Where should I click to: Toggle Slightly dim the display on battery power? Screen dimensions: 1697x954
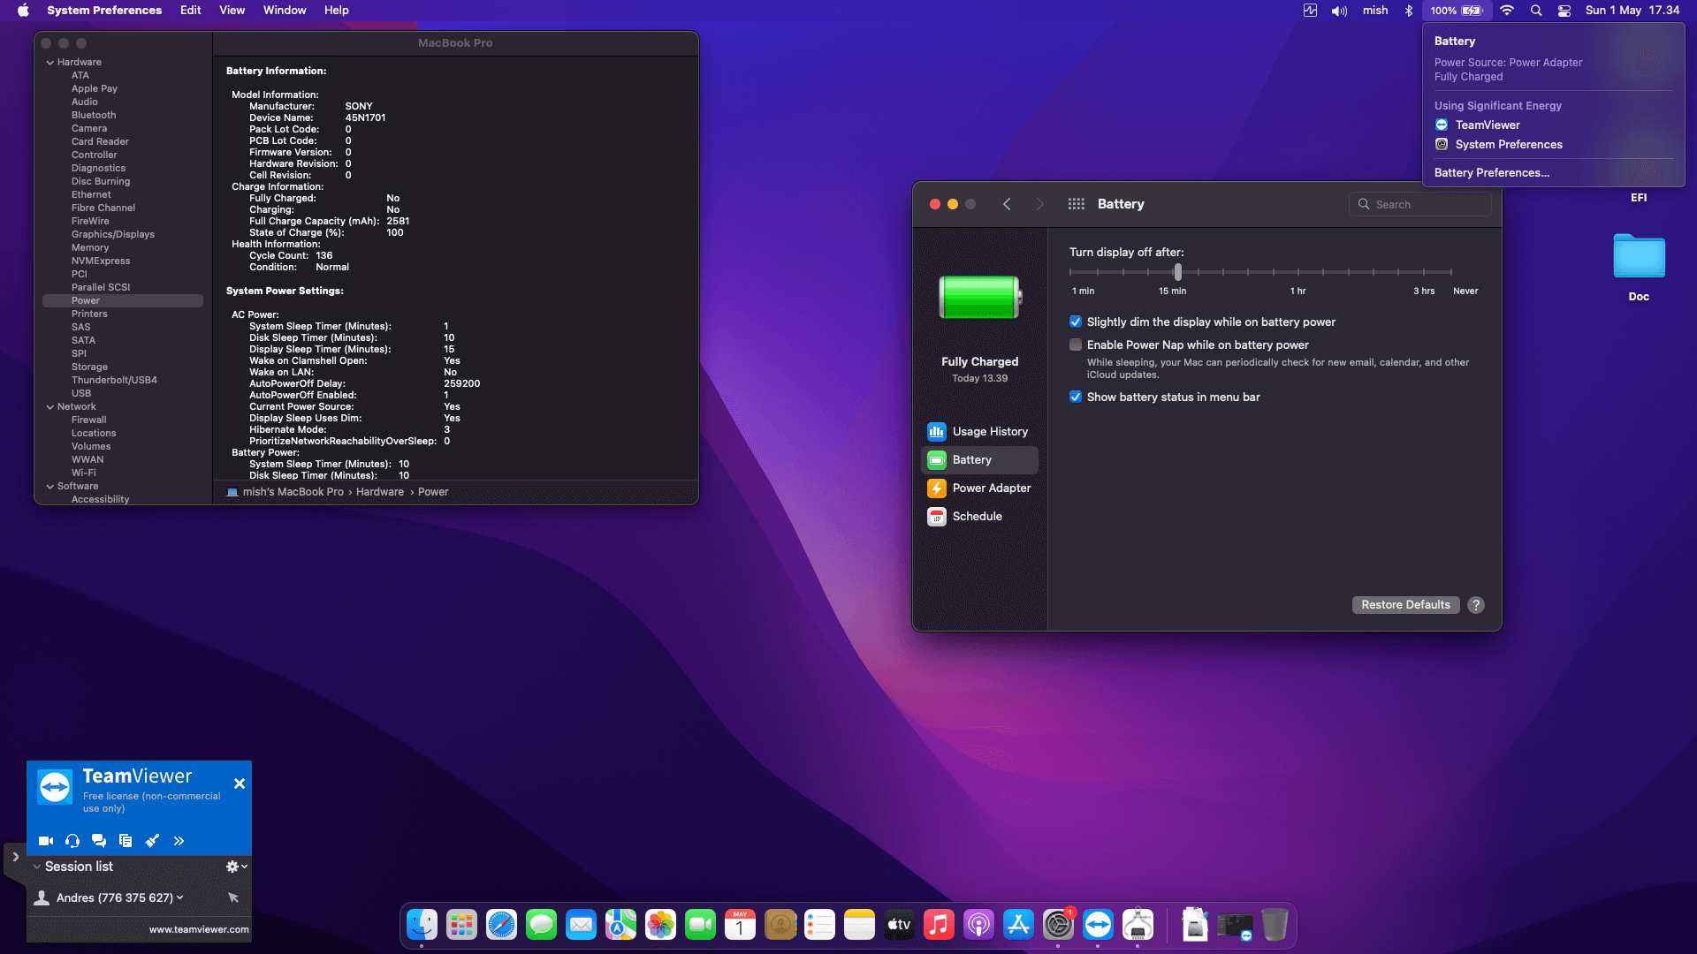[x=1076, y=322]
